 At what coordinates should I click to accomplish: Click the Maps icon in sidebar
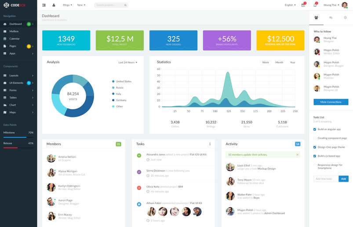point(5,112)
